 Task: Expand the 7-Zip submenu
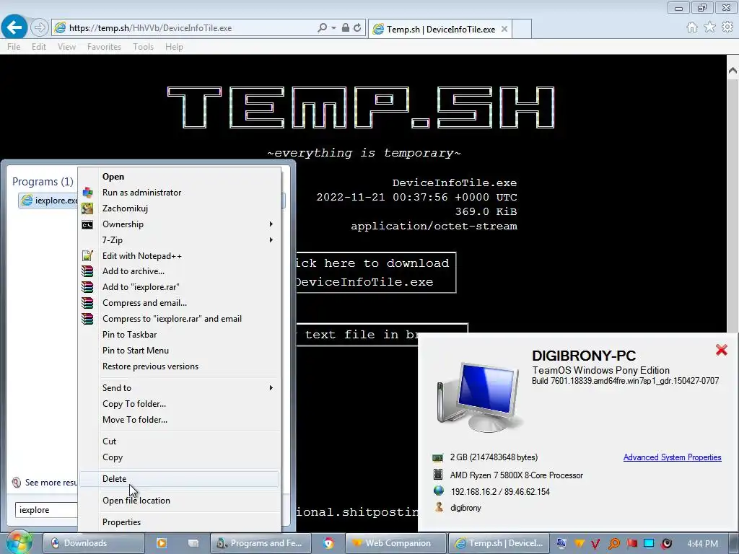pos(180,239)
